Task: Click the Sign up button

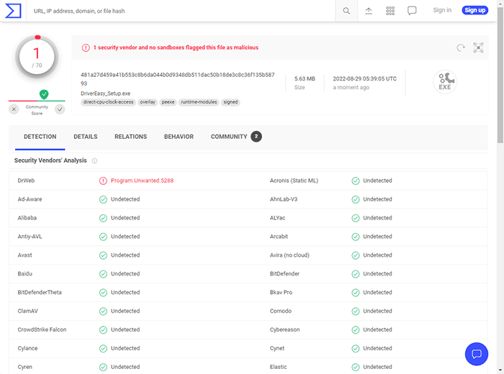Action: [475, 10]
